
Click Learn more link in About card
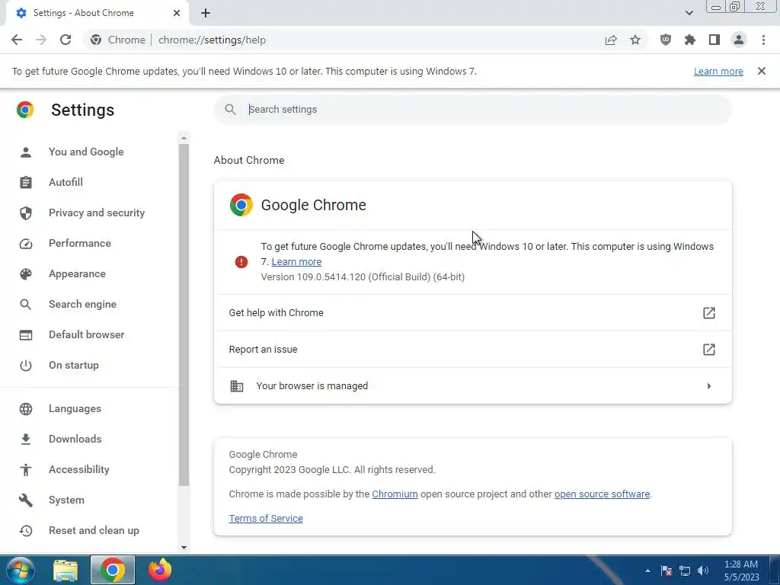(x=296, y=262)
